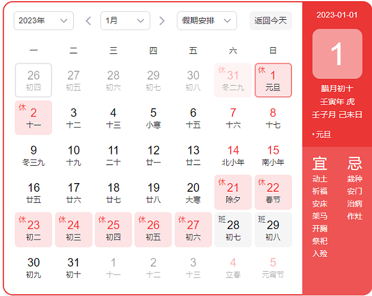This screenshot has width=372, height=296.
Task: Select February 4 立春 date
Action: [233, 267]
